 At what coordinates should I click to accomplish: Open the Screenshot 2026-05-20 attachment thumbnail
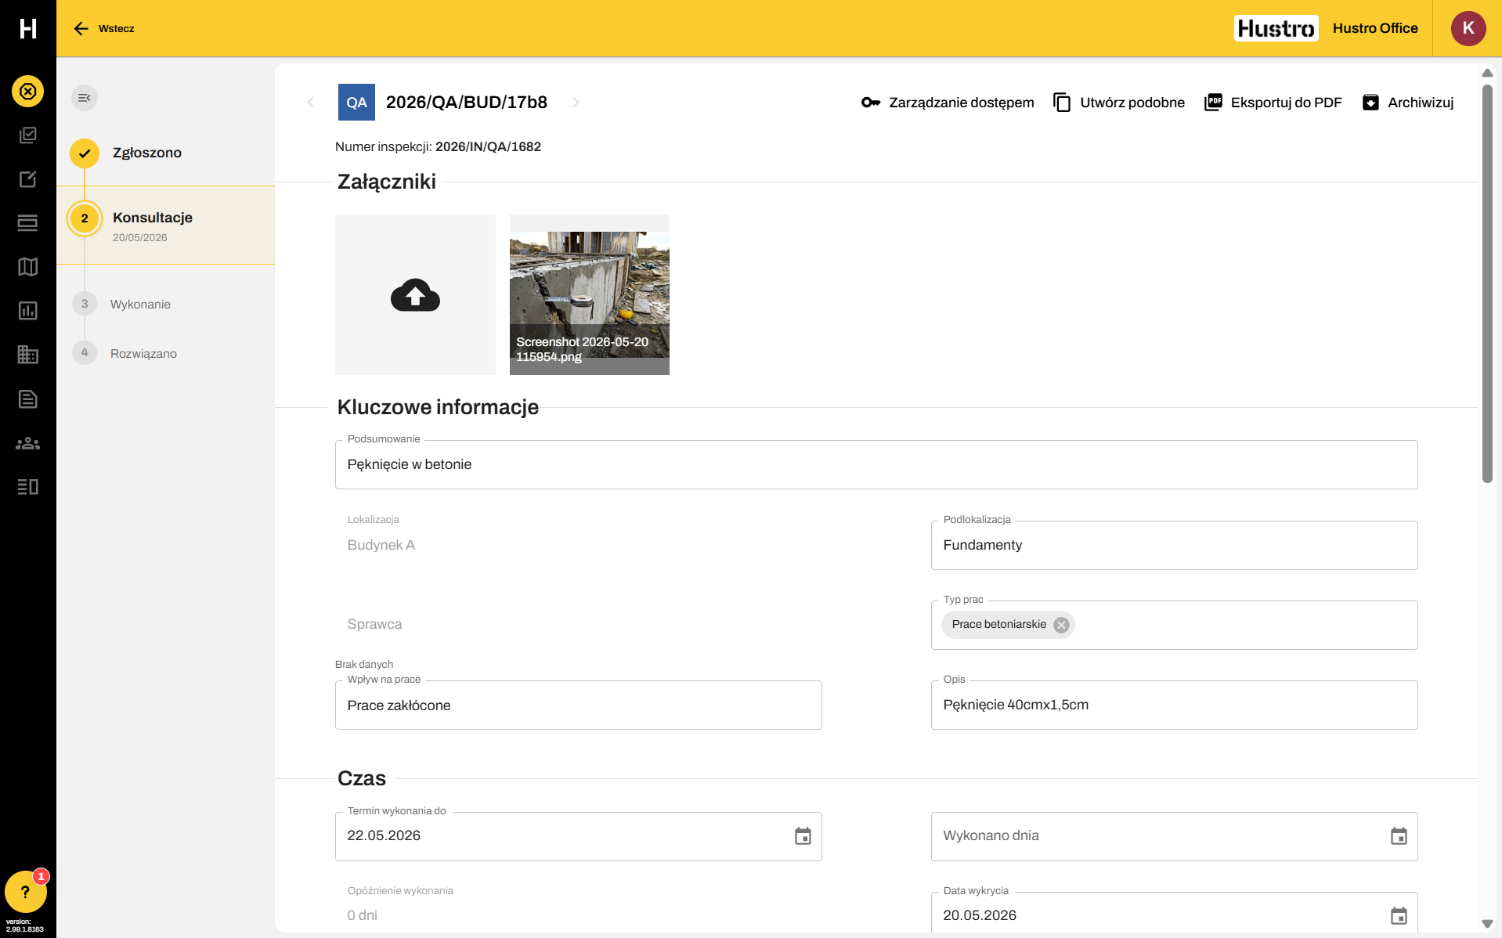coord(590,294)
